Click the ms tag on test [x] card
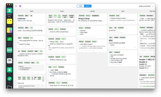The width and height of the screenshot is (161, 97). [115, 28]
